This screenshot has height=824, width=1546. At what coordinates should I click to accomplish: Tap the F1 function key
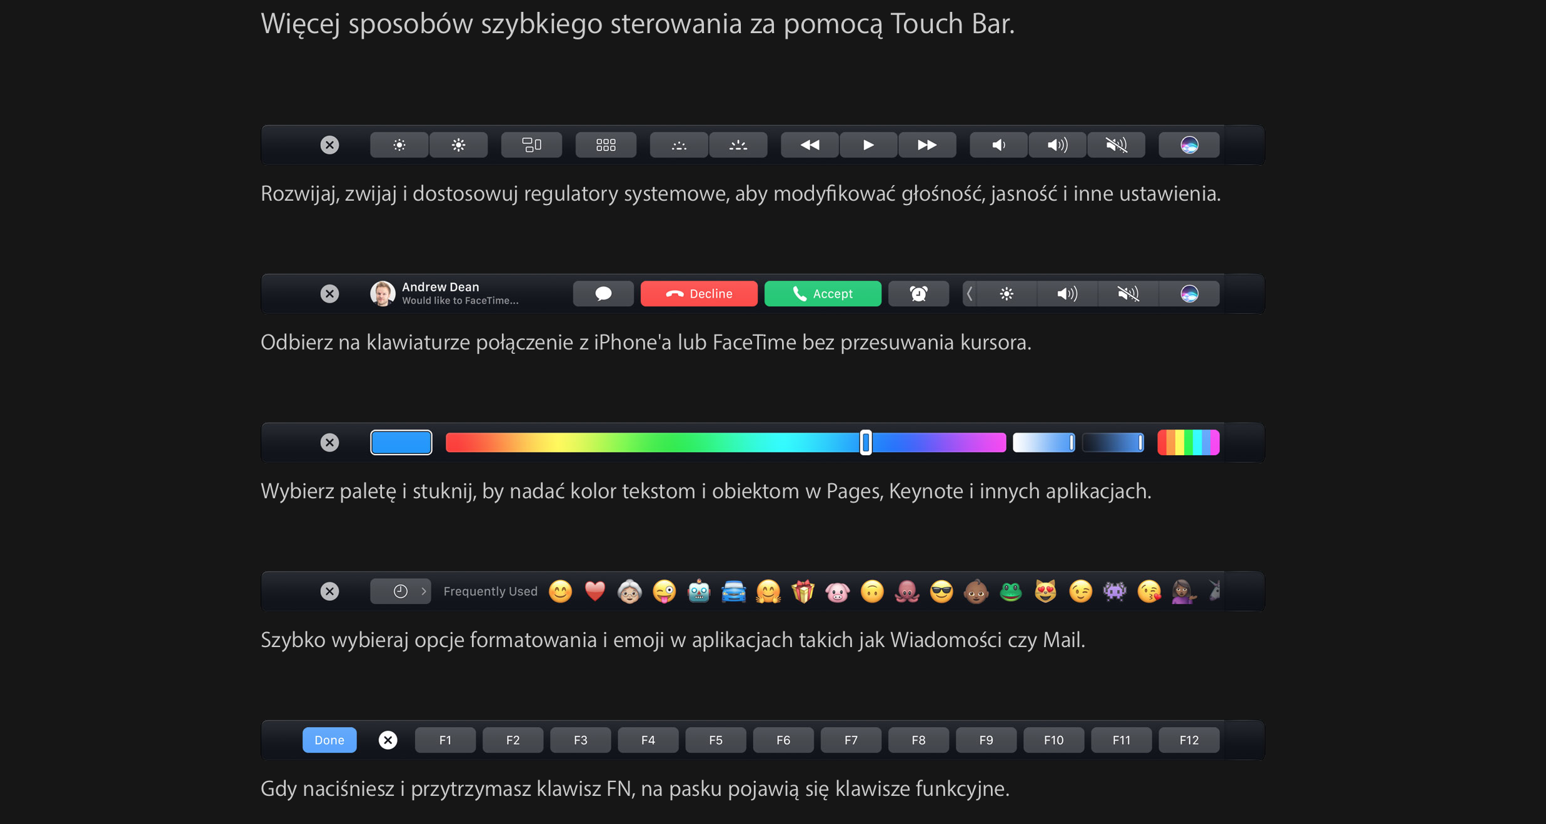pyautogui.click(x=445, y=740)
